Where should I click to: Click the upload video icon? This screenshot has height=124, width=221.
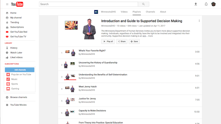tap(196, 4)
